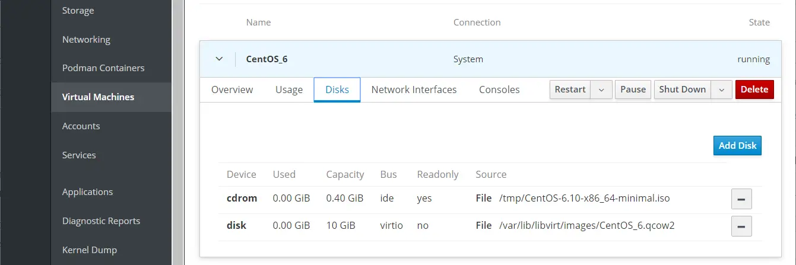Click the Bus column header

click(389, 174)
